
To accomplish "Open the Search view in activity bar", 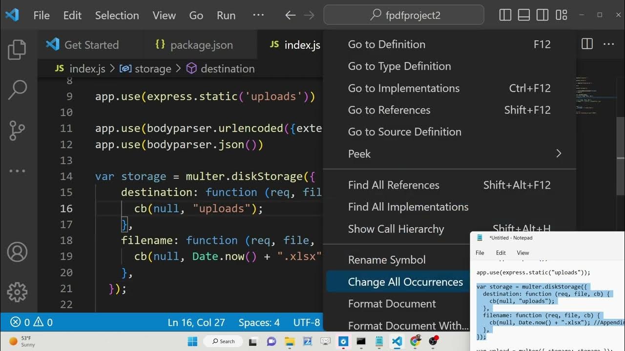I will click(17, 90).
